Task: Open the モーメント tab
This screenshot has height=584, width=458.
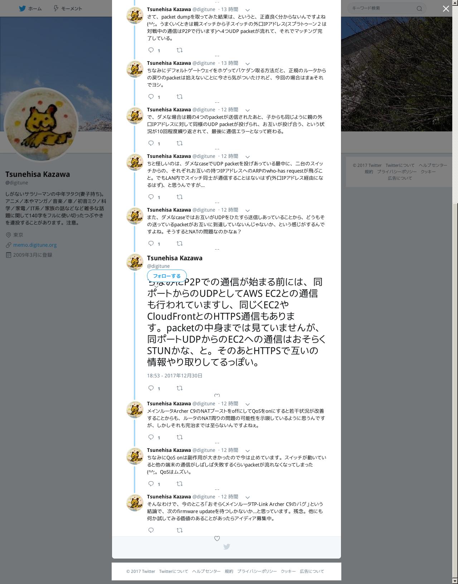Action: [x=68, y=8]
